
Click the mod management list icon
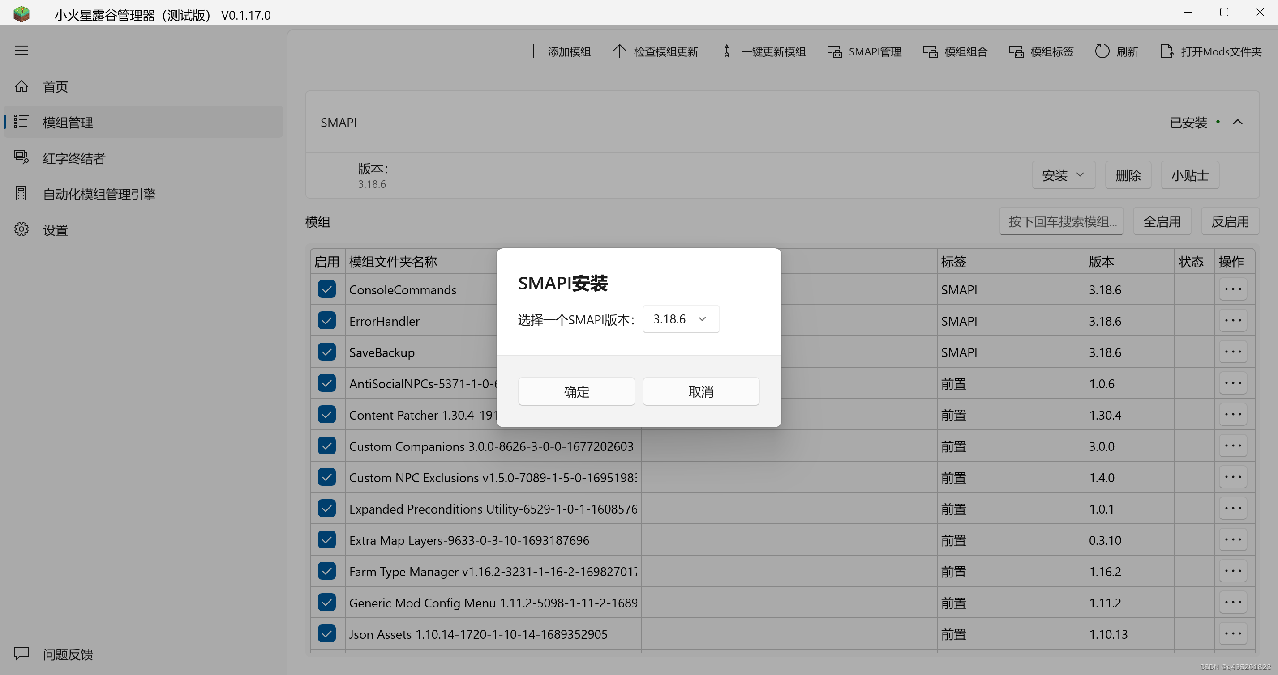click(x=21, y=122)
